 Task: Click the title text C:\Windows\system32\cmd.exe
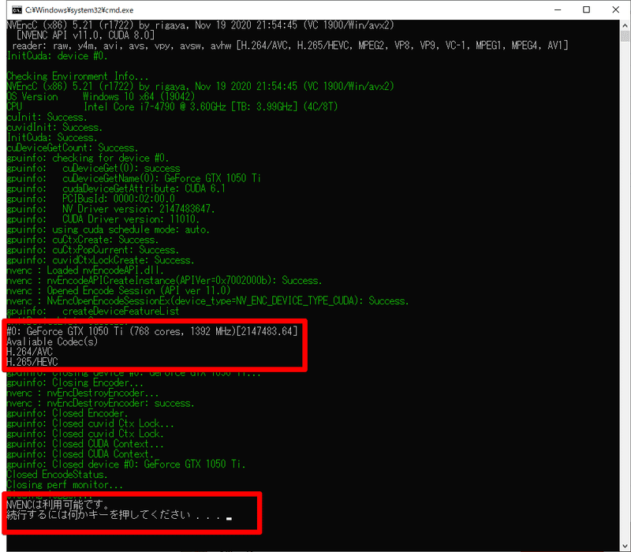[80, 9]
